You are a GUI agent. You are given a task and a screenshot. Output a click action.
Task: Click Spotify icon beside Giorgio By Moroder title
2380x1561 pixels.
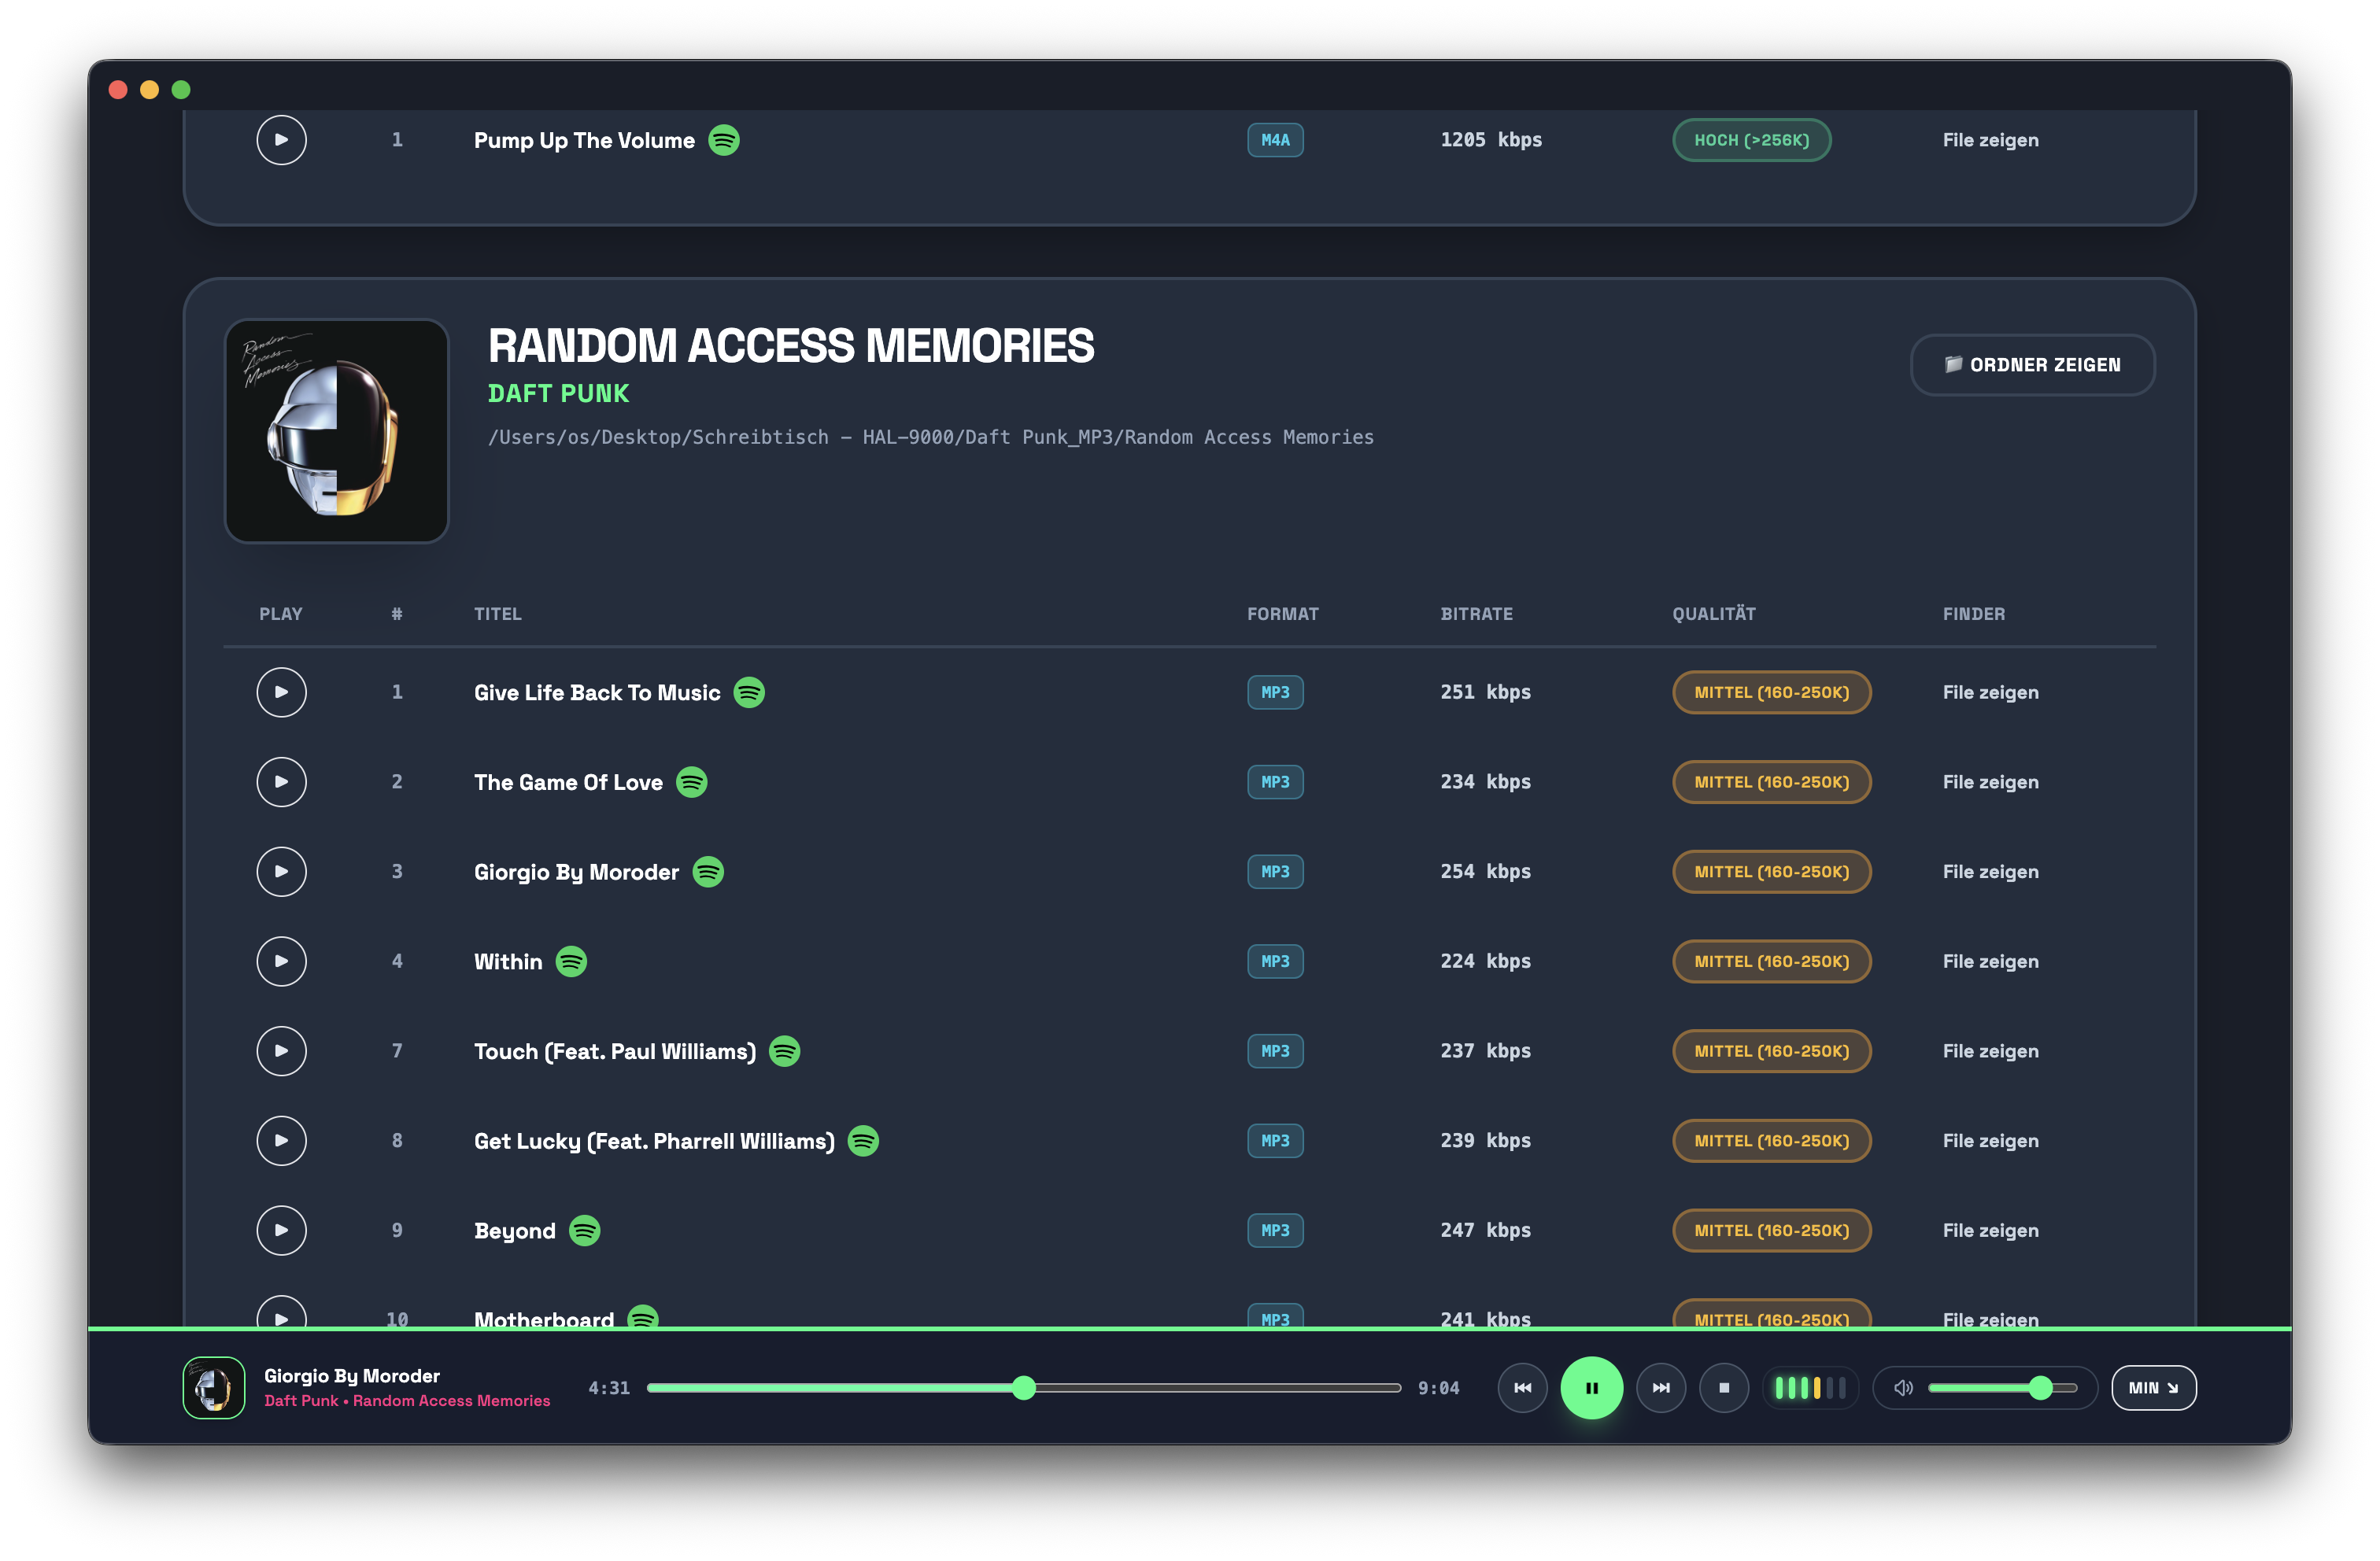click(708, 872)
